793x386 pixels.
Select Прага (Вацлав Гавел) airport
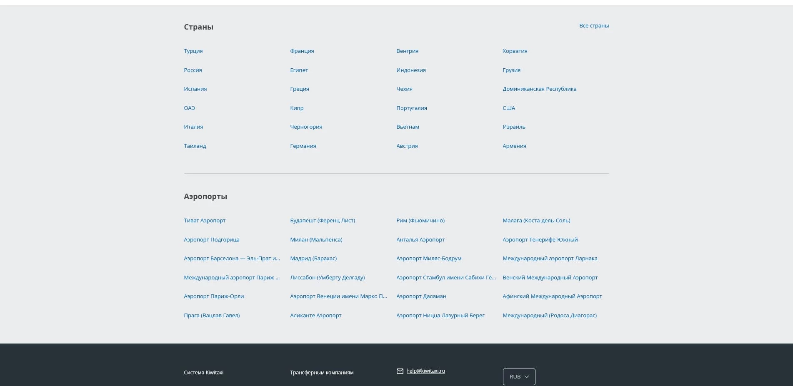[x=212, y=316]
